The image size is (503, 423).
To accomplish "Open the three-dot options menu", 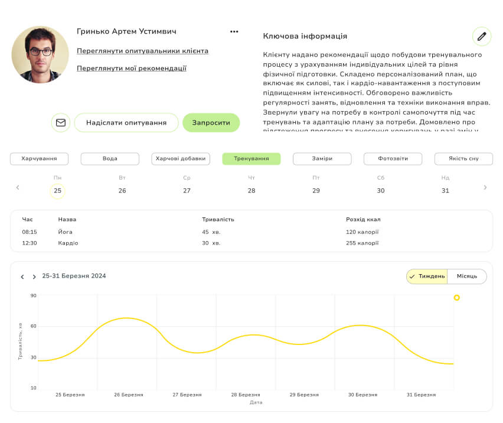I will click(234, 32).
